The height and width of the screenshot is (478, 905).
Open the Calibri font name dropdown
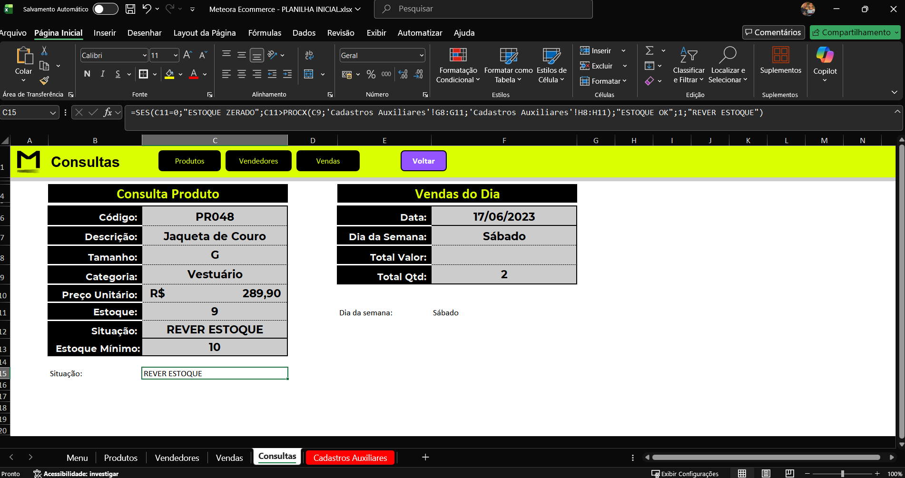click(145, 56)
